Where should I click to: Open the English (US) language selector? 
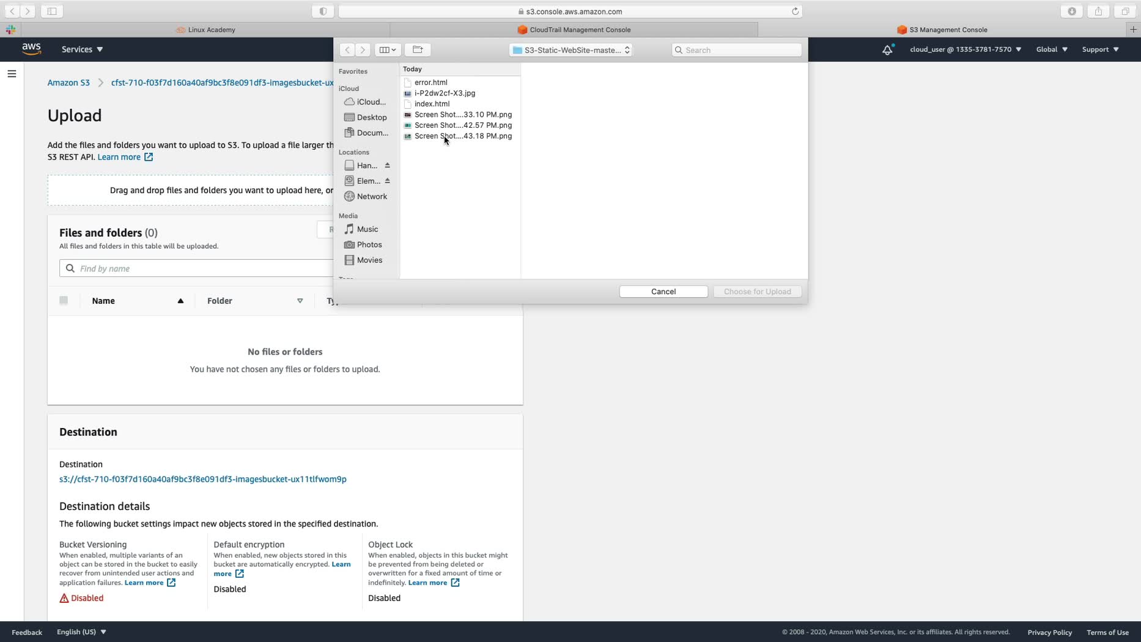tap(81, 632)
